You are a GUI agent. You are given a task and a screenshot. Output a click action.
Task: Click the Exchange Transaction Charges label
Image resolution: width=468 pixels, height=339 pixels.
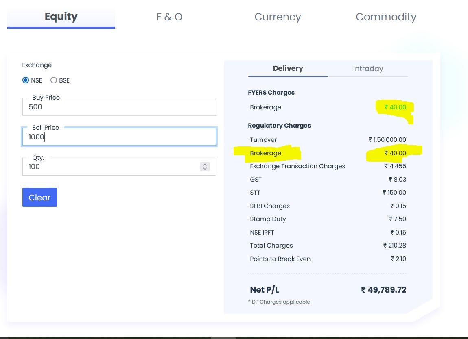tap(297, 166)
